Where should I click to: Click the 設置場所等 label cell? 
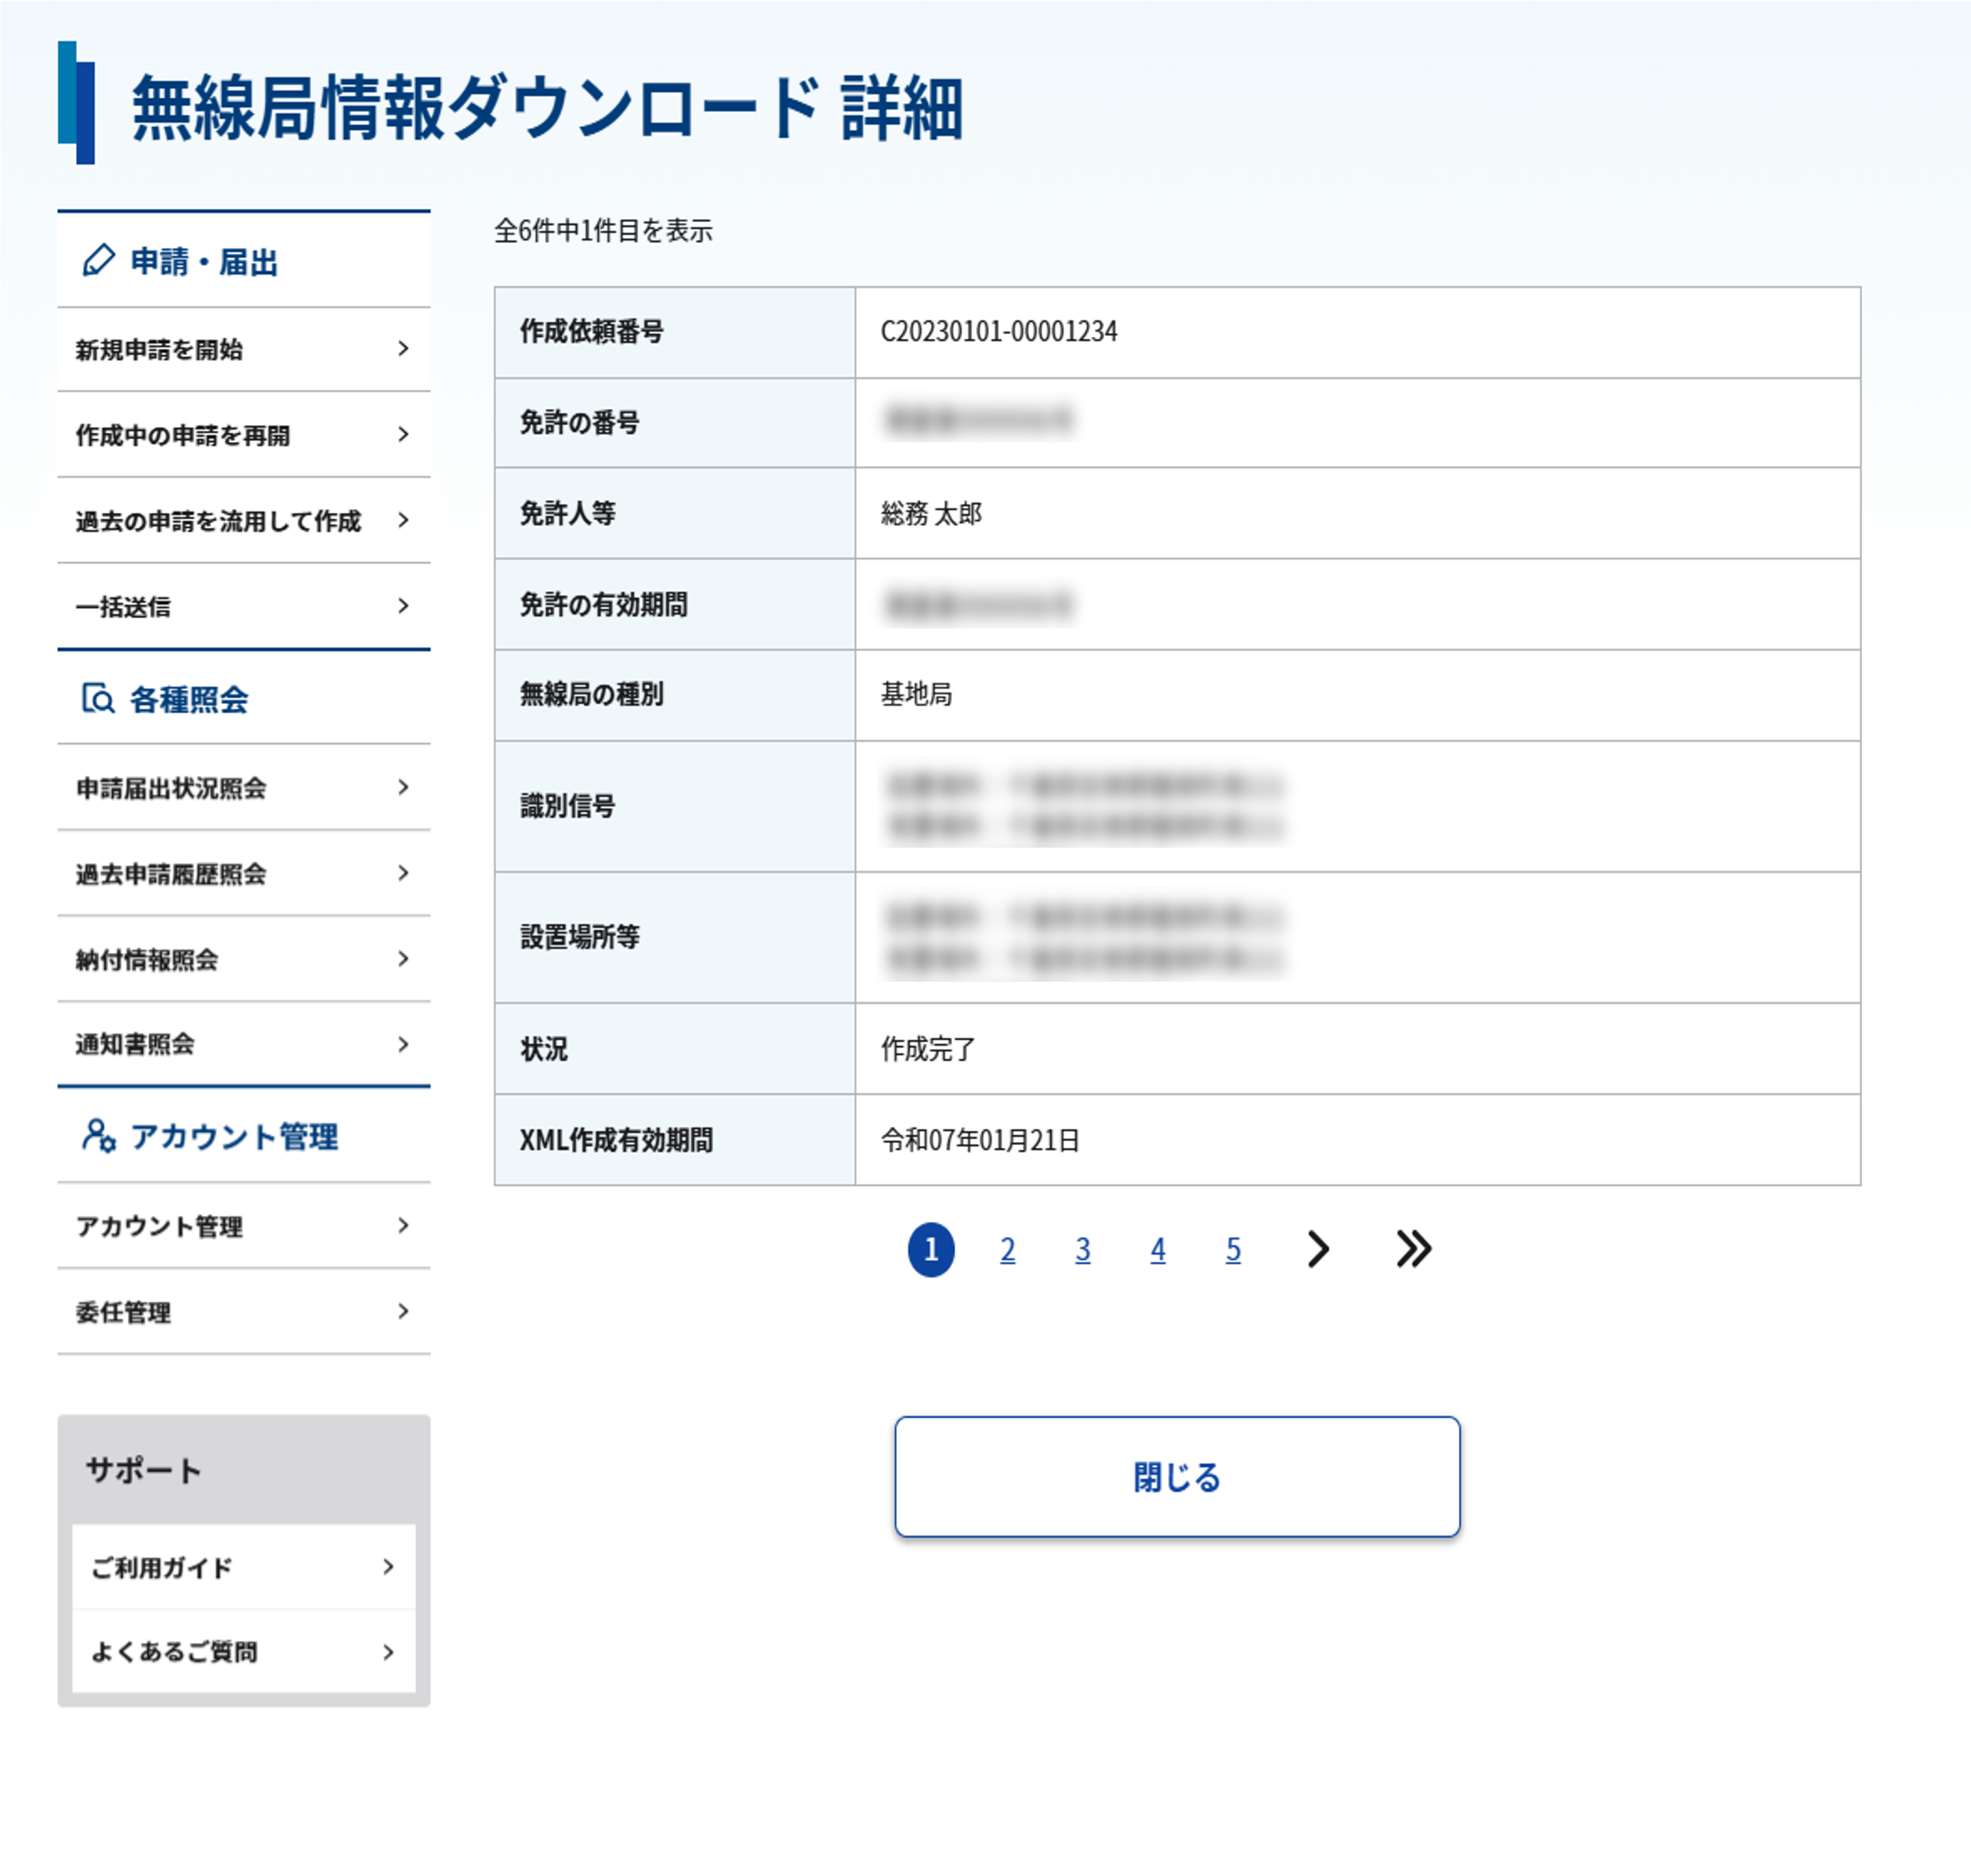point(675,937)
